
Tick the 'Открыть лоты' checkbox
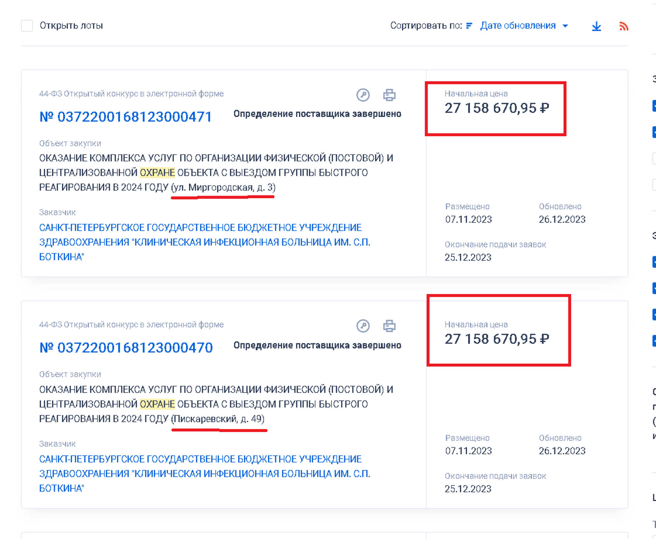coord(27,26)
